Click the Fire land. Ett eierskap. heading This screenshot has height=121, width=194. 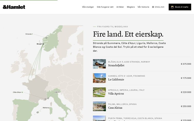(x=128, y=34)
